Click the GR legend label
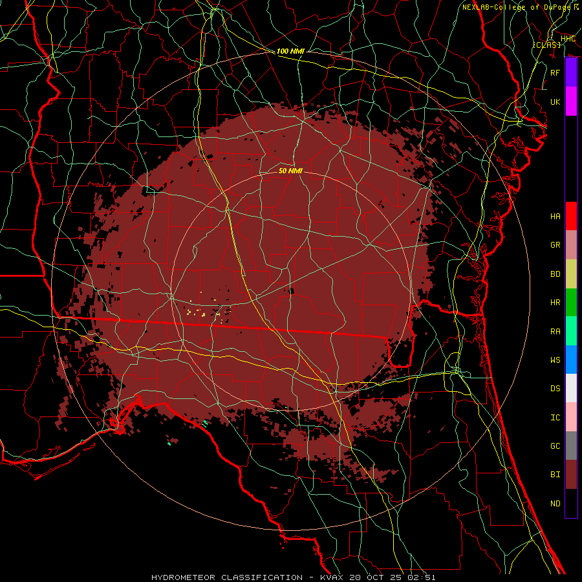 (555, 245)
